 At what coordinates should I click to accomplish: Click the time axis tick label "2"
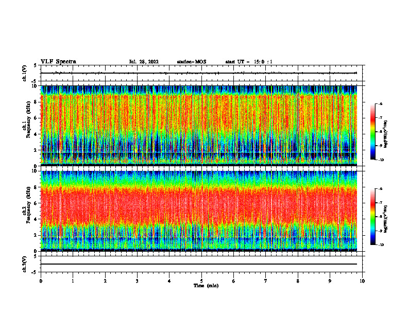105,281
